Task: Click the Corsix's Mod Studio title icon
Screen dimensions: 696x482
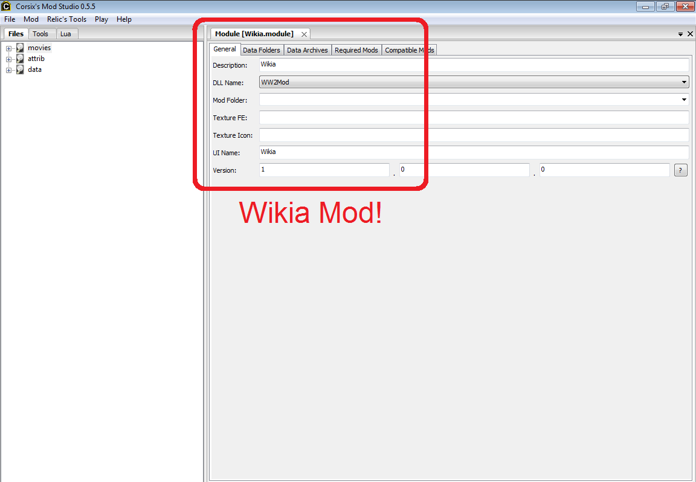Action: [x=6, y=6]
